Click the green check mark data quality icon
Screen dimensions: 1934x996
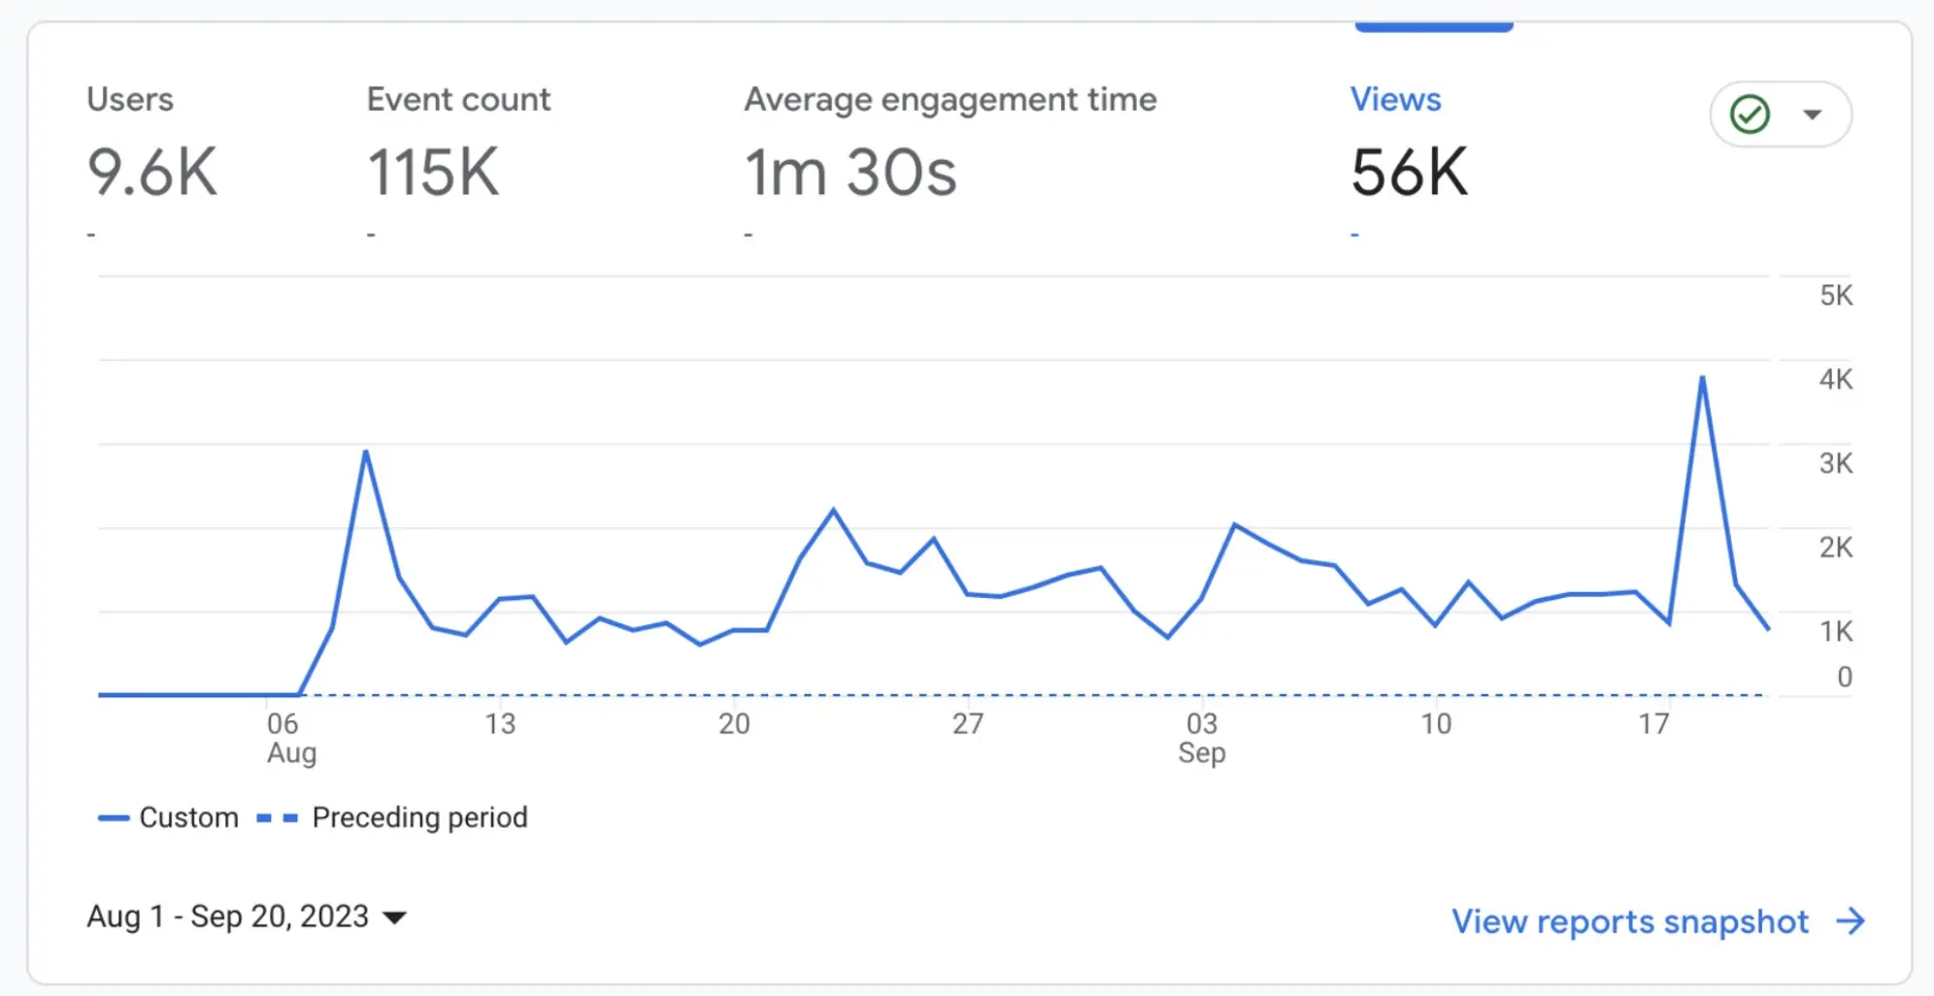(x=1750, y=115)
